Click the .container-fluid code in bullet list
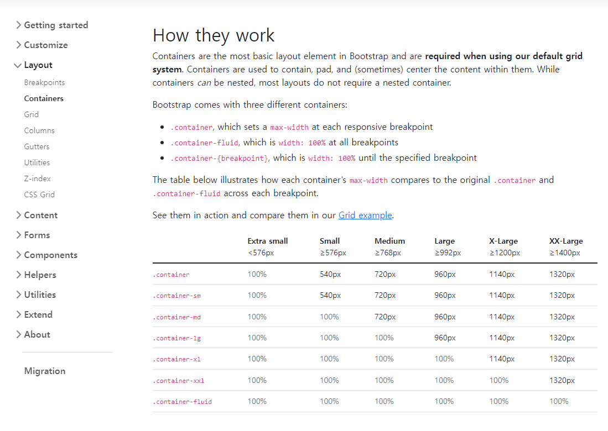Image resolution: width=608 pixels, height=431 pixels. click(x=204, y=143)
